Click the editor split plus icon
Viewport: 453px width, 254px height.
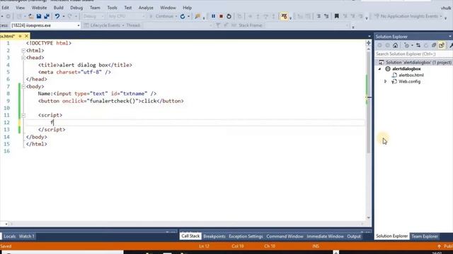[x=368, y=43]
